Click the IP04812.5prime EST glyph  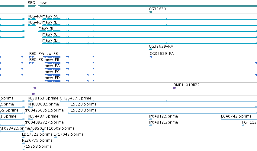click(x=150, y=119)
